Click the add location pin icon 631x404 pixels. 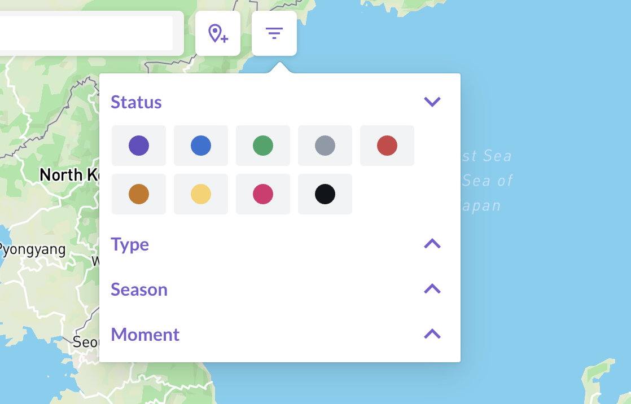218,33
